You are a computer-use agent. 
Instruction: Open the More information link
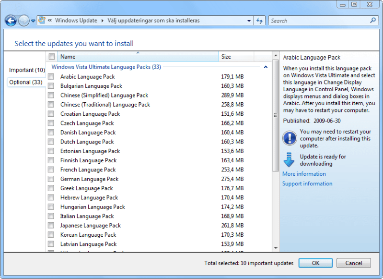coord(304,174)
